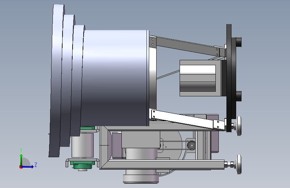The width and height of the screenshot is (290, 188).
Task: Select the upper black round knob on end plate
Action: pyautogui.click(x=239, y=42)
